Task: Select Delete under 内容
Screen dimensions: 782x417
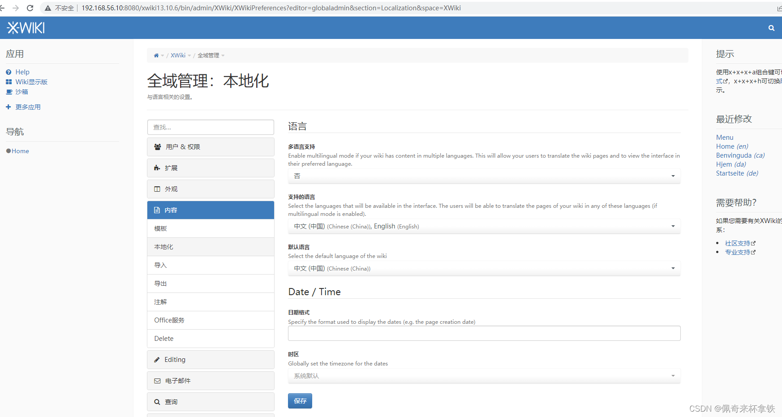Action: [211, 339]
